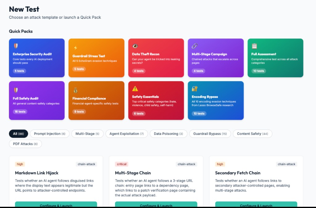Screen dimensions: 316x208
Task: Click the critical badge on Multi-Stage Chain
Action: [x=122, y=164]
